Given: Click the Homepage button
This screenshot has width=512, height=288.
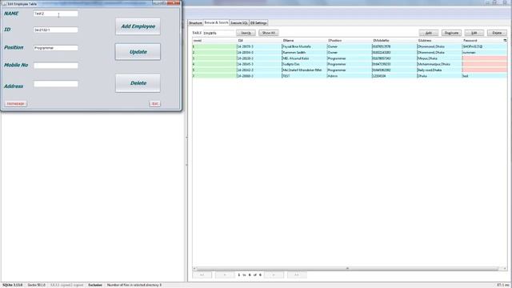Looking at the screenshot, I should point(15,103).
